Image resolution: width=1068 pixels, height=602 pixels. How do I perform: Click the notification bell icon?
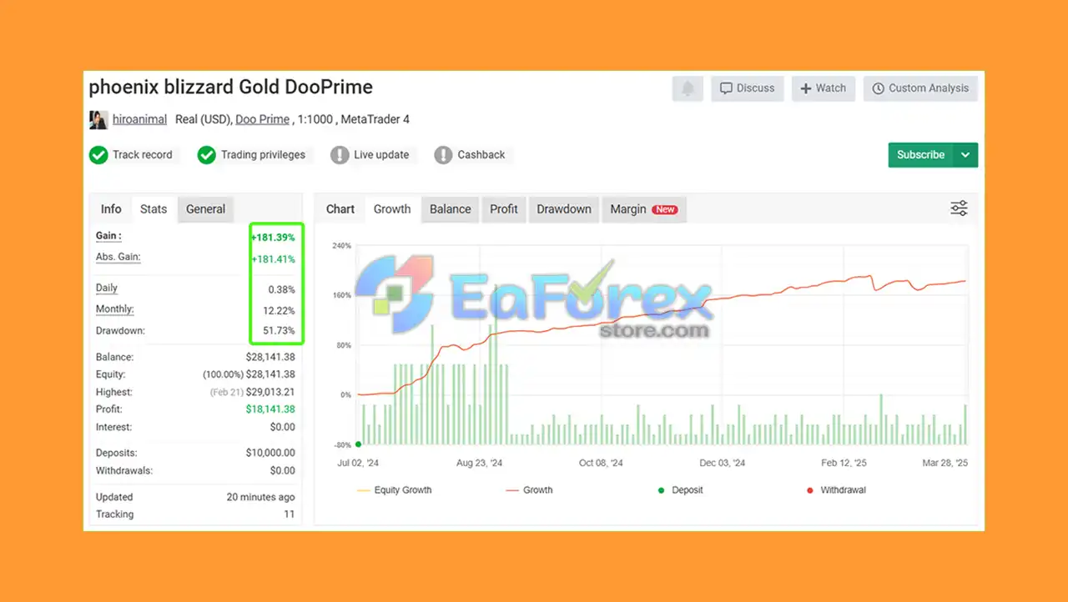click(x=688, y=88)
